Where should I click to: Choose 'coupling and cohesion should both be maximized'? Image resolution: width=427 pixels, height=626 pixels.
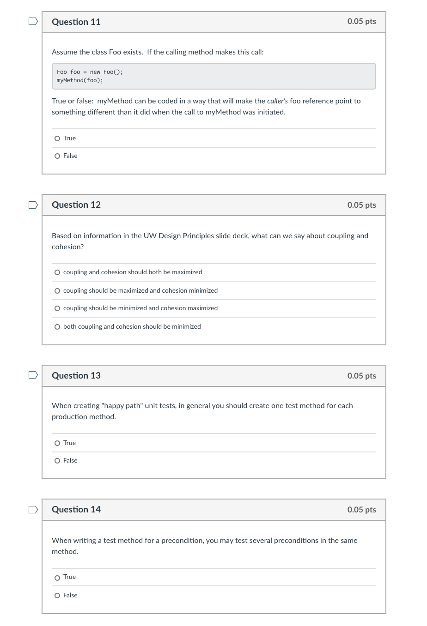coord(57,272)
